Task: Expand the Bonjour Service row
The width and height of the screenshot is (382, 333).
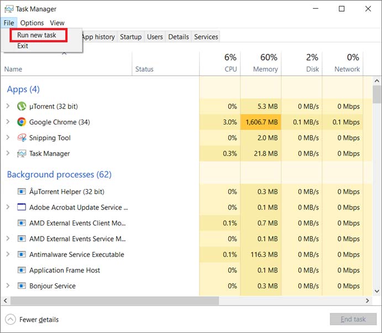Action: [x=8, y=286]
